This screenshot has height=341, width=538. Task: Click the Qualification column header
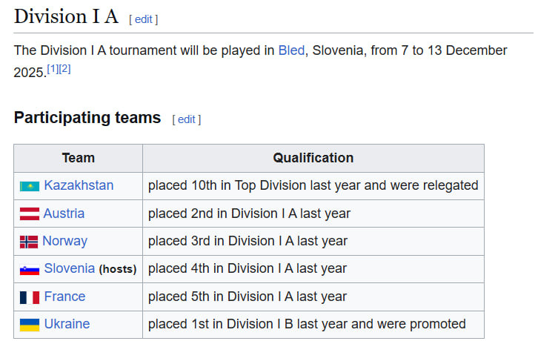click(x=313, y=158)
